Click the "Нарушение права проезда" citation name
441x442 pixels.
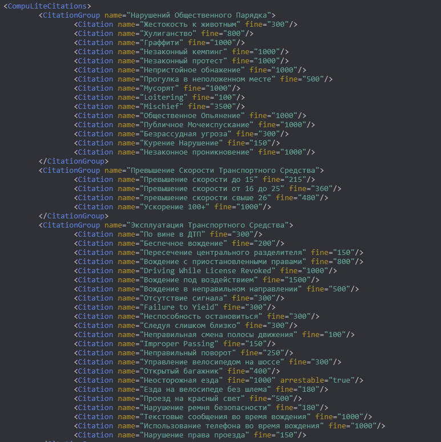click(194, 435)
